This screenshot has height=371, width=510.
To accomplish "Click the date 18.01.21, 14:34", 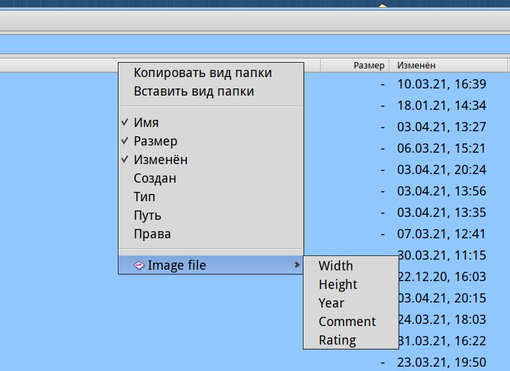I will [x=441, y=106].
